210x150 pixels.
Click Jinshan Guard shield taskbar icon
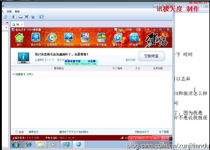[79, 145]
